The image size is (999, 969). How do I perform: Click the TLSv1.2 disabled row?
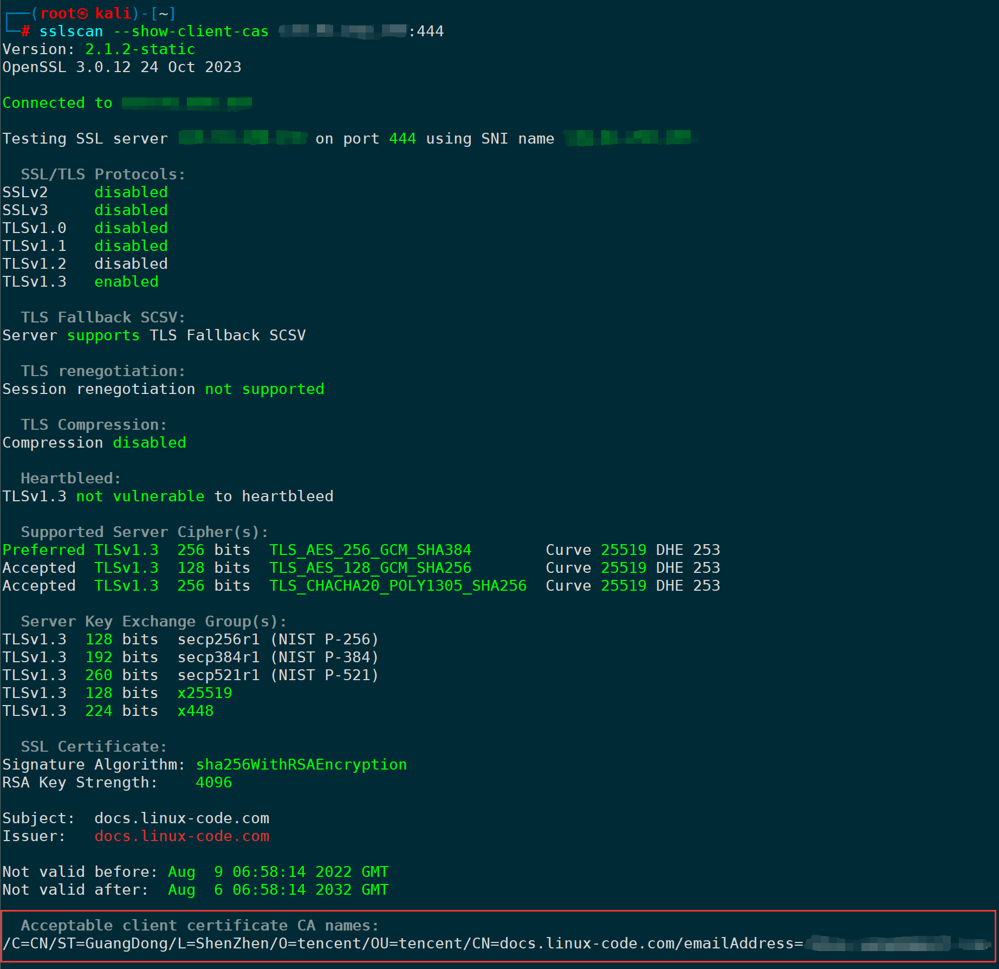point(85,264)
